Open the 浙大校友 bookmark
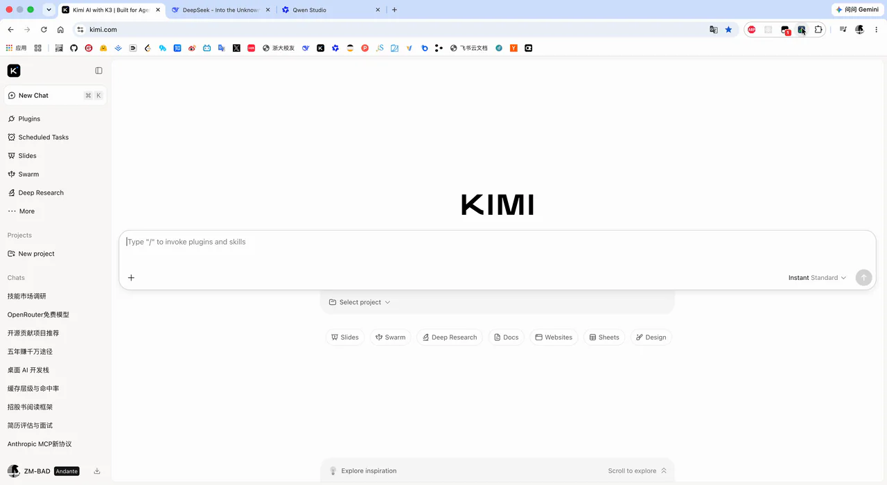This screenshot has width=887, height=485. (279, 48)
